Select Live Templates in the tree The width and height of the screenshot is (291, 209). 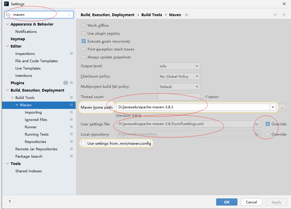[28, 68]
